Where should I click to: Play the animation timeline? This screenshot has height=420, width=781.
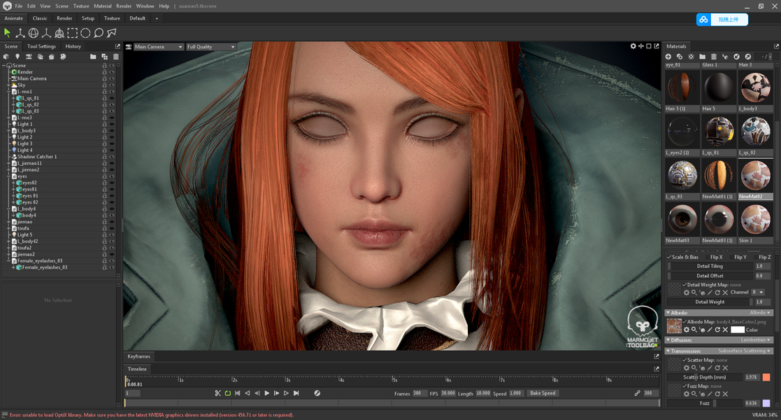[x=267, y=393]
